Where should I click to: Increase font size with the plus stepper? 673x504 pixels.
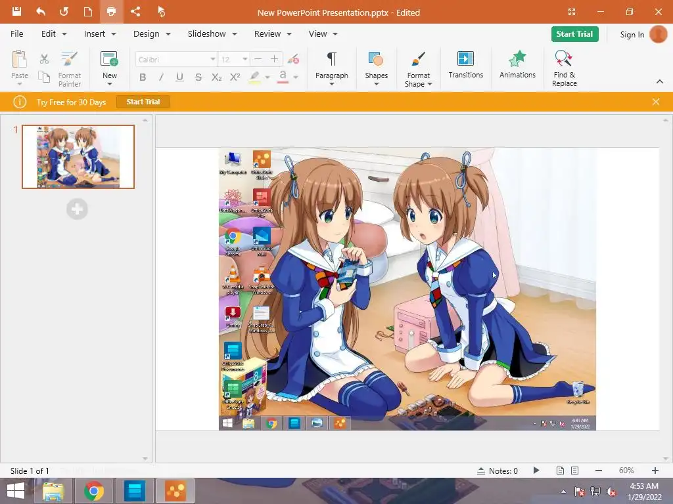[274, 59]
